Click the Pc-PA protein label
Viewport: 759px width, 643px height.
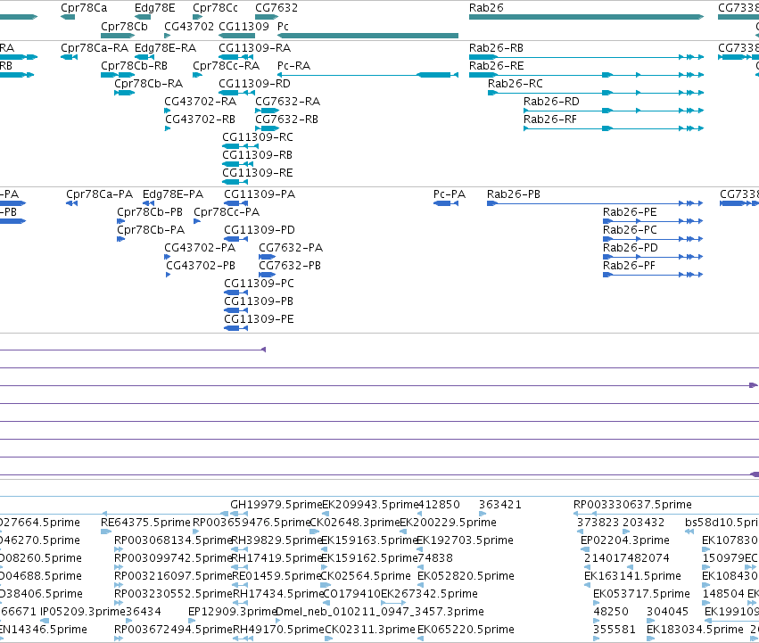[x=450, y=194]
